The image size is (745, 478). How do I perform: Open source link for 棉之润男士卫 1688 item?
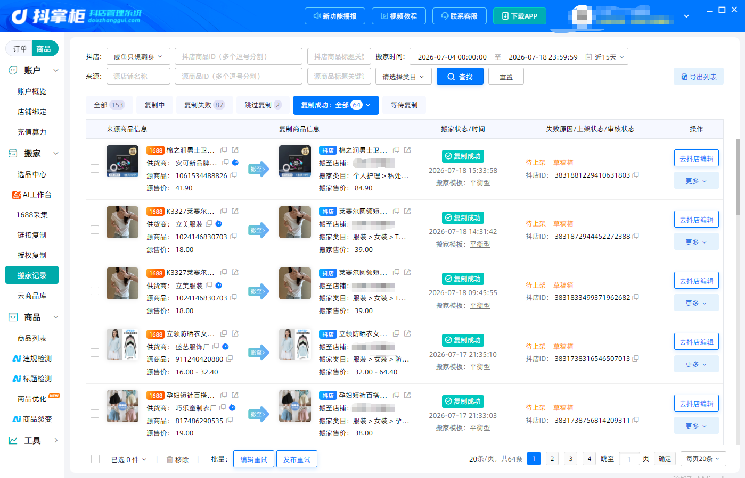(x=235, y=150)
